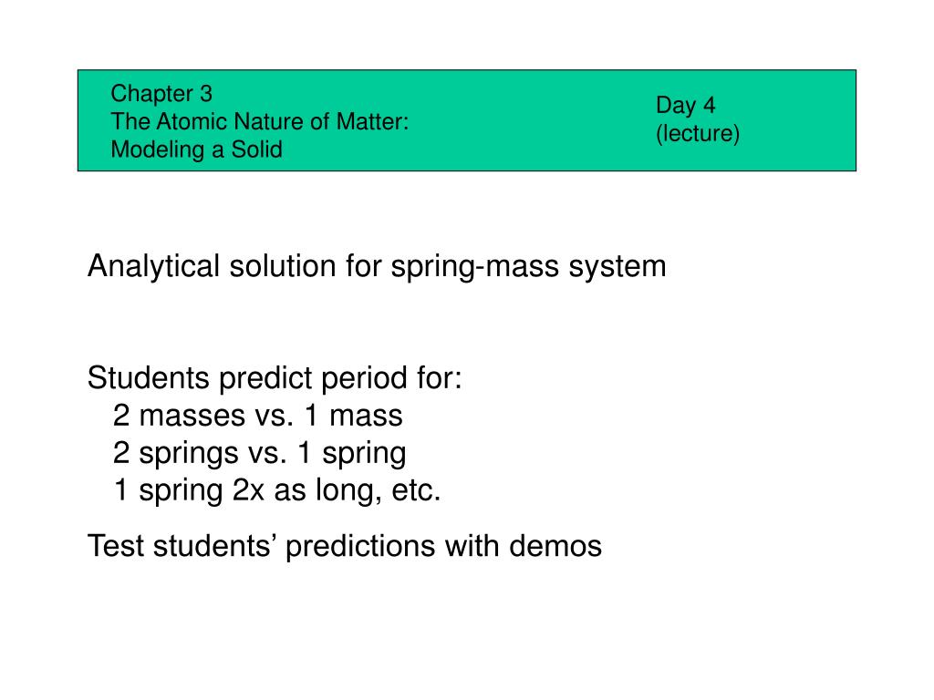Click the 'Modeling a Solid' subtitle

[197, 149]
